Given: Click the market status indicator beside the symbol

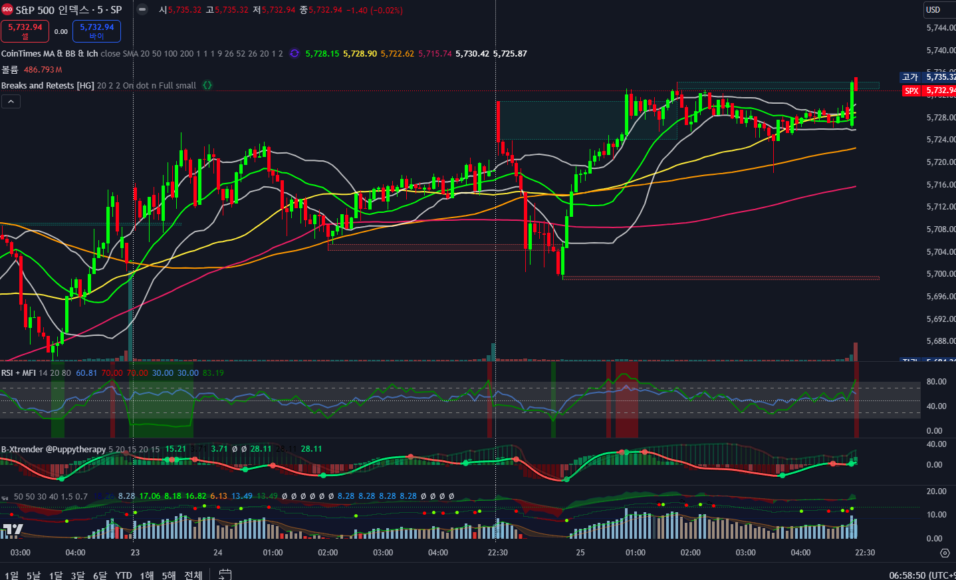Looking at the screenshot, I should [x=142, y=10].
